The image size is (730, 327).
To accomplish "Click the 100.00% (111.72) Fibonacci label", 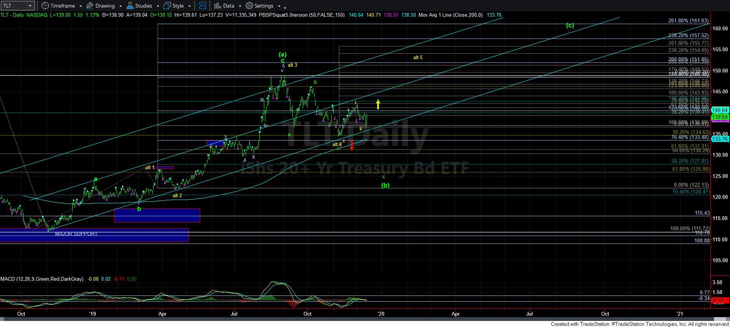I will point(690,229).
